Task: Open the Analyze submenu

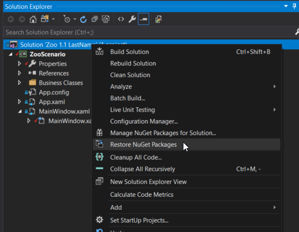Action: (187, 86)
